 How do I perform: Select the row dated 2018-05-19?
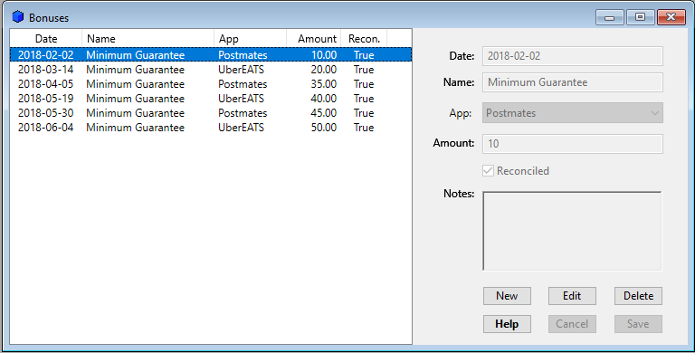[x=211, y=99]
